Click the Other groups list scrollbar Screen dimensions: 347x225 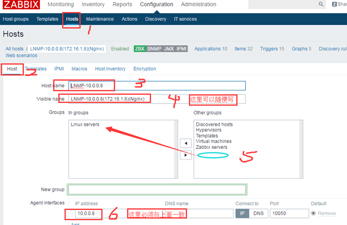click(x=301, y=149)
